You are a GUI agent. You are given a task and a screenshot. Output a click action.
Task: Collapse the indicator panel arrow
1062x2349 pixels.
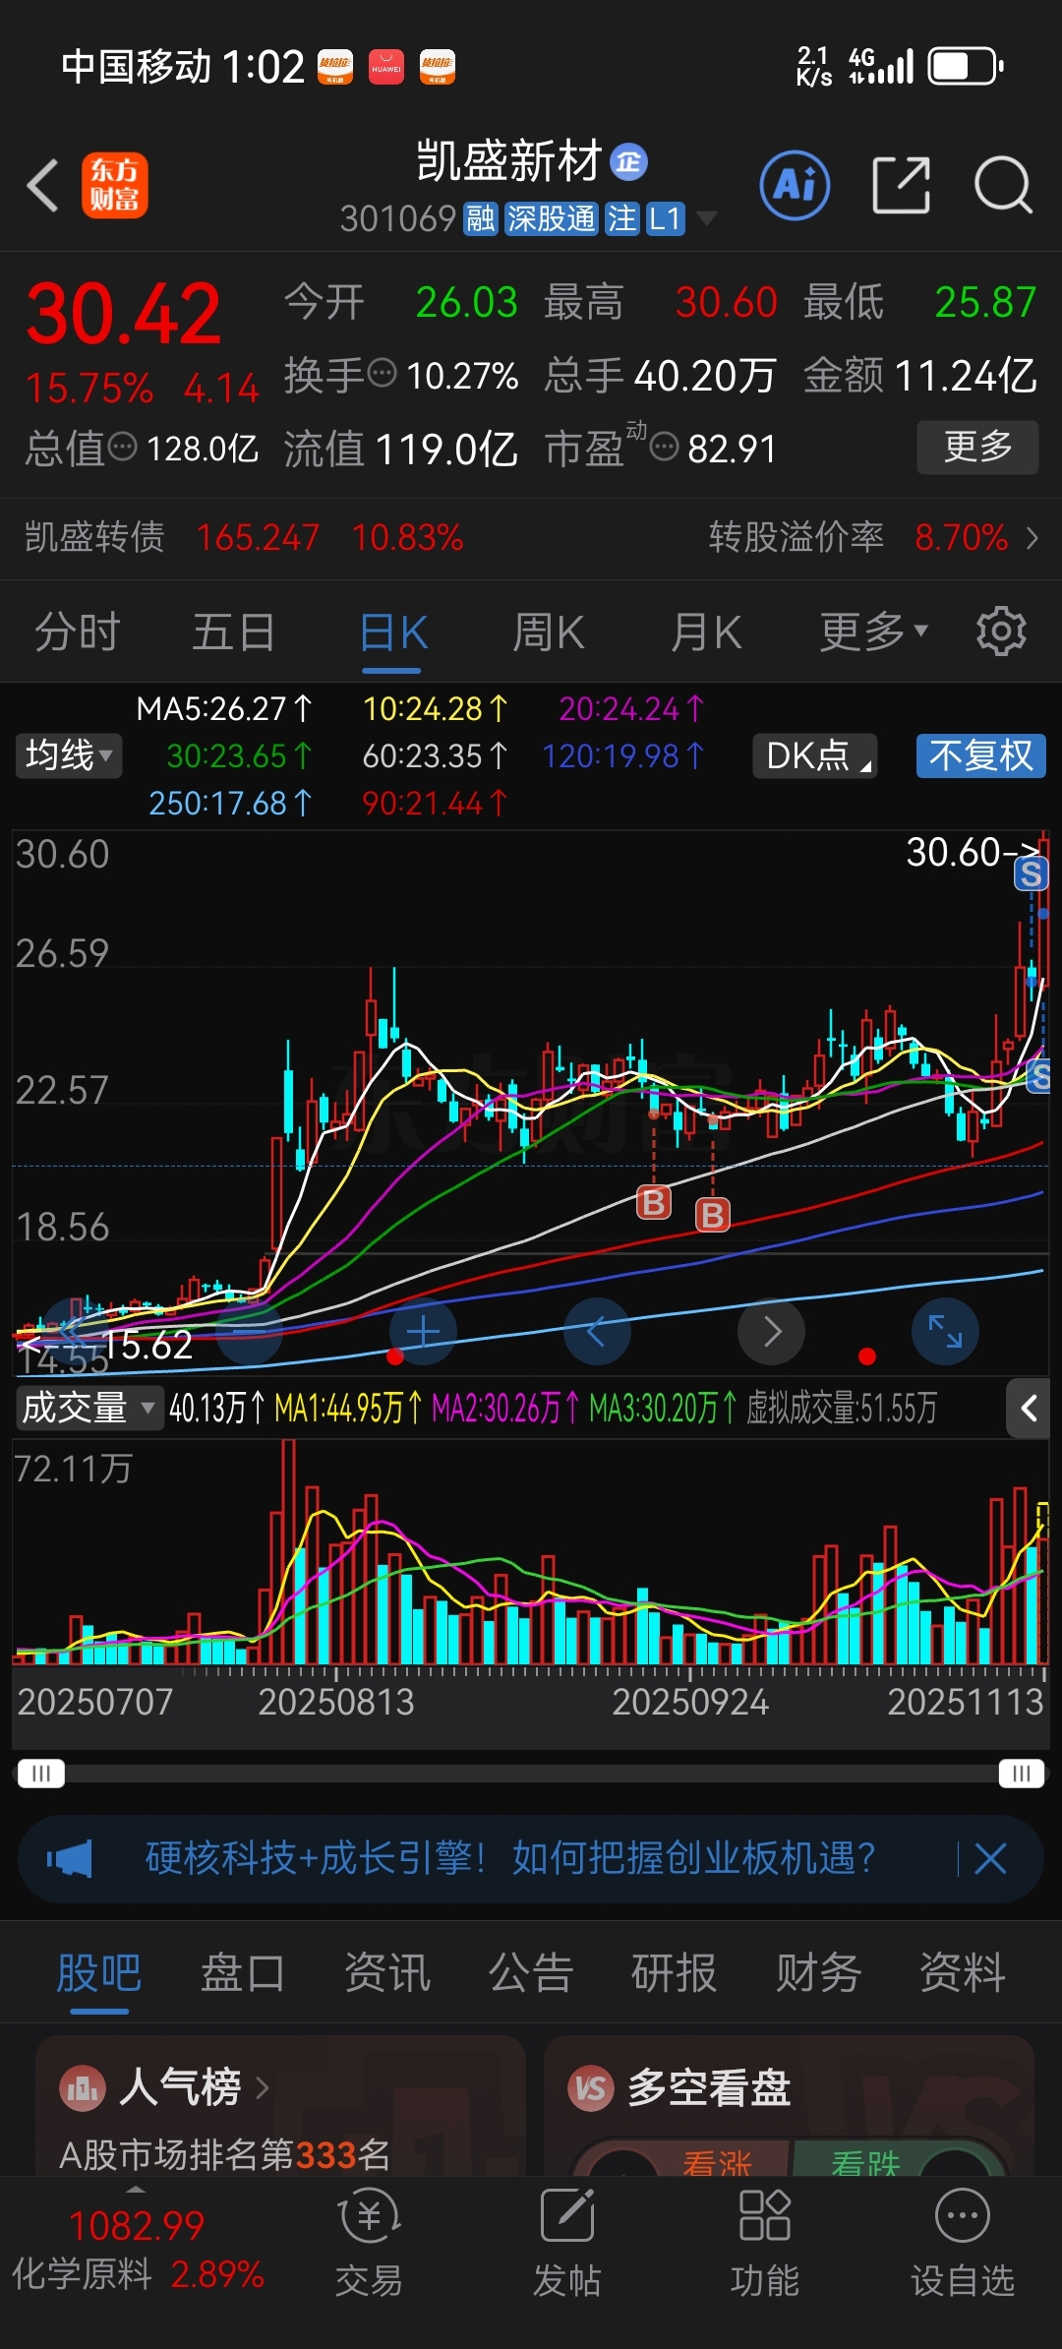click(1029, 1409)
